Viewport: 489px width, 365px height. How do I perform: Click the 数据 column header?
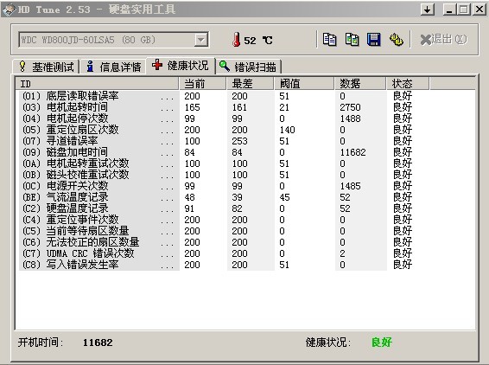point(360,84)
